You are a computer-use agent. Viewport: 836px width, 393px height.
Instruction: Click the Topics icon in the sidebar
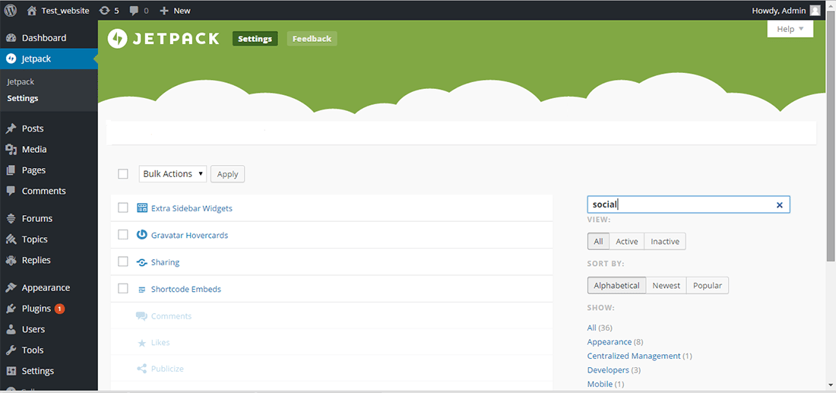click(x=11, y=239)
